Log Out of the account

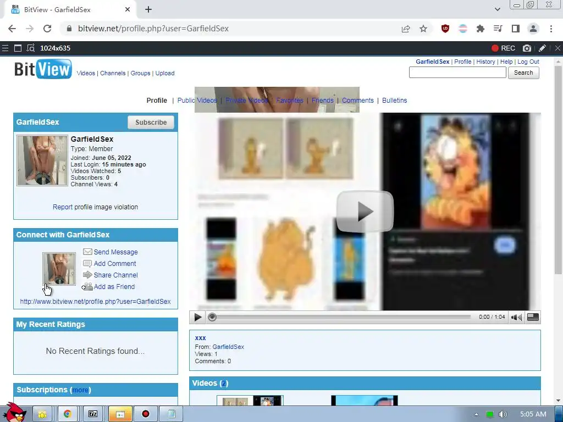click(x=528, y=62)
